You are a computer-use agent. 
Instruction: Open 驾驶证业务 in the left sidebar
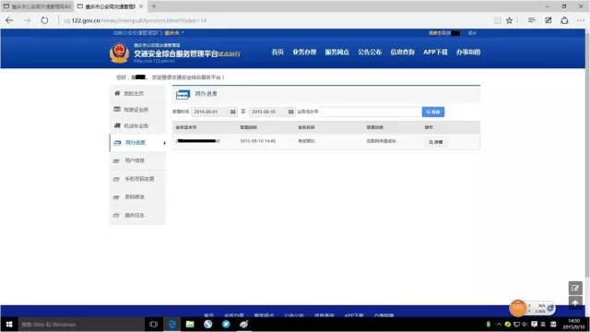click(136, 110)
